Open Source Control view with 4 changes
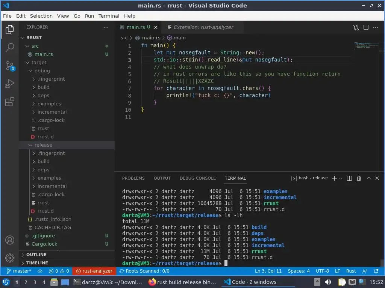Image resolution: width=385 pixels, height=288 pixels. point(10,66)
